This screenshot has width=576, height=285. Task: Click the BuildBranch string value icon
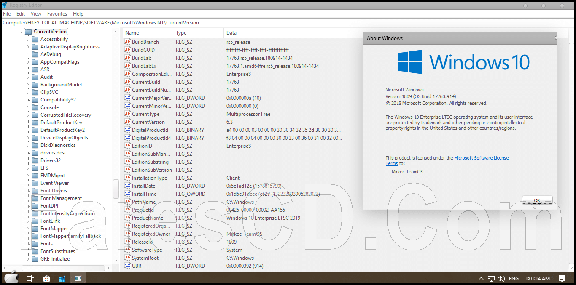tap(128, 42)
